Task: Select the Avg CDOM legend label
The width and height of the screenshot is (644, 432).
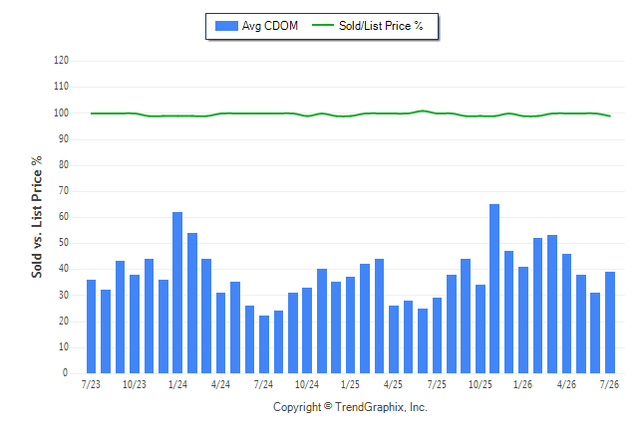Action: coord(270,26)
